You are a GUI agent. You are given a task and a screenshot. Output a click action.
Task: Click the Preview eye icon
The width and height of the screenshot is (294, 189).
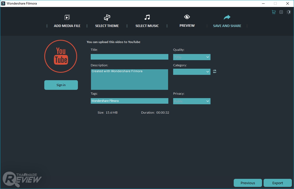coord(187,17)
